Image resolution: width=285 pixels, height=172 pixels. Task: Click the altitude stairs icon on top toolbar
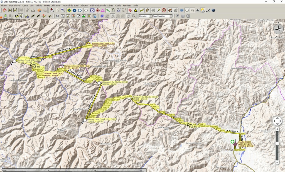pyautogui.click(x=208, y=10)
